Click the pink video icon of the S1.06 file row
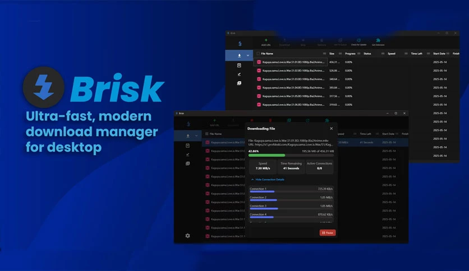Viewport: 469px width, 271px height. coord(259,105)
